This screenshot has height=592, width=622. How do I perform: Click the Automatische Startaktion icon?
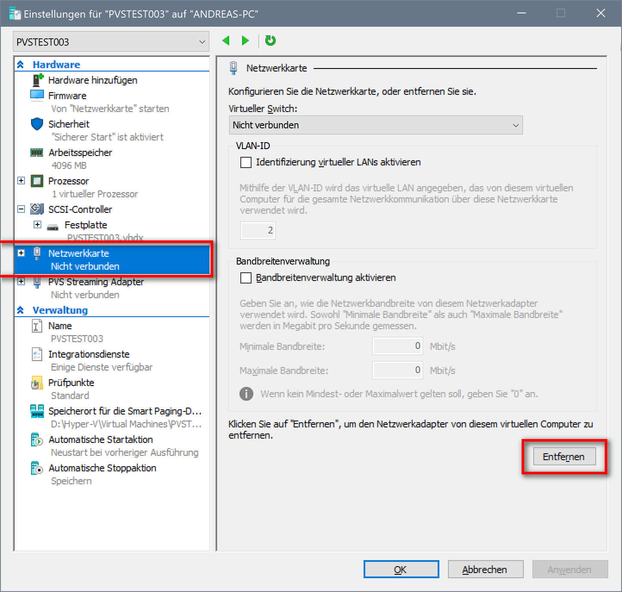(x=37, y=439)
